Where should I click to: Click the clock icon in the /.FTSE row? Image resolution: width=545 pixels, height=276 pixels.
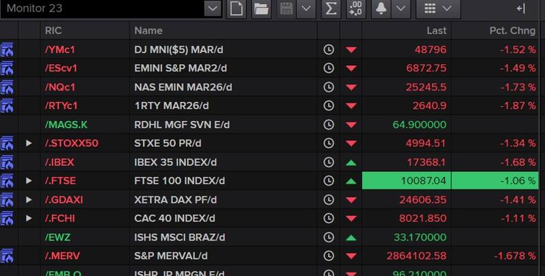pyautogui.click(x=329, y=181)
